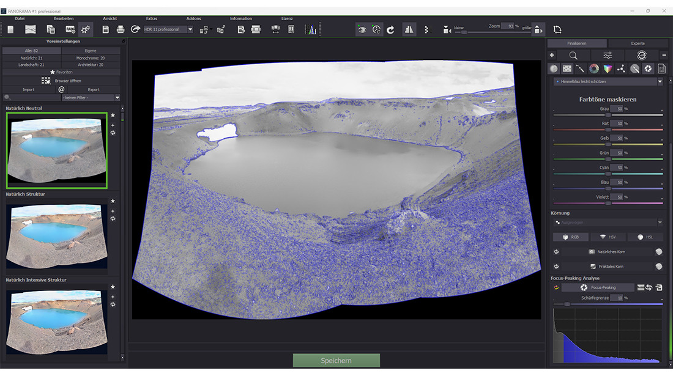Screen dimensions: 673x376
Task: Adjust the Schärfegrenze slider
Action: [567, 304]
